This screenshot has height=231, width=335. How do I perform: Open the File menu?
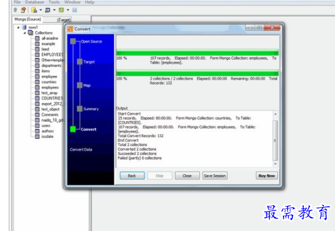[17, 2]
